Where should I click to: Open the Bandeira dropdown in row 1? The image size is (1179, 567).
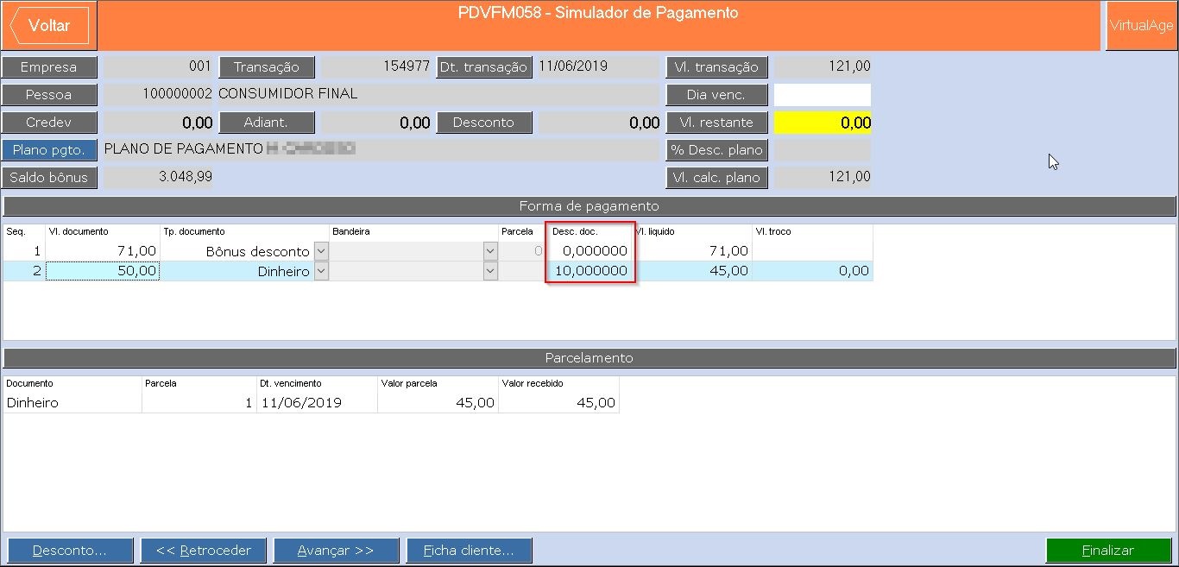pos(490,251)
